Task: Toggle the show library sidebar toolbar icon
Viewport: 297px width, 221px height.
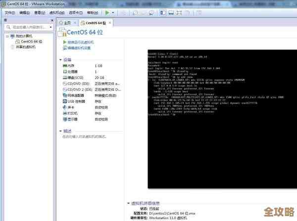Action: point(163,13)
